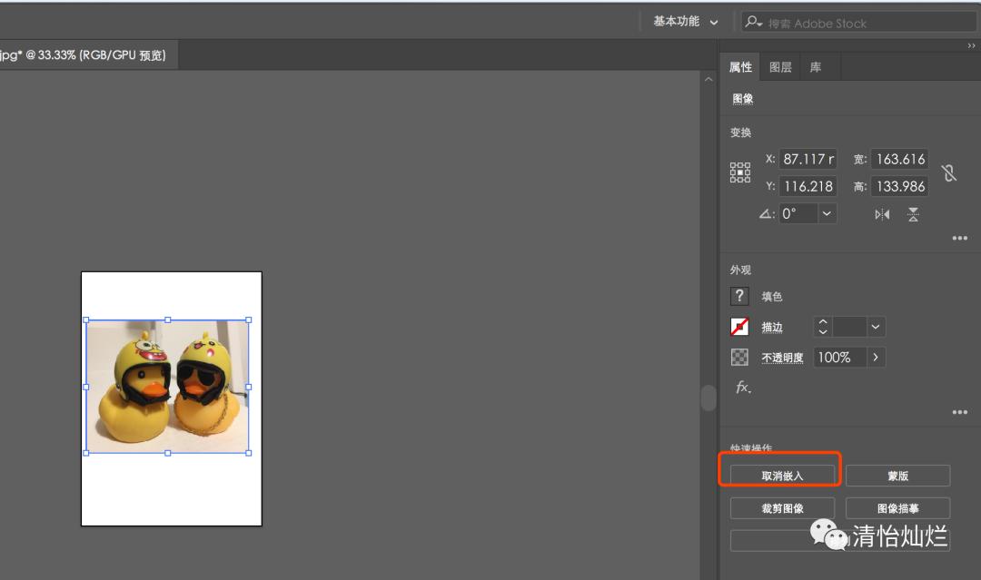Viewport: 981px width, 580px height.
Task: Expand the opacity slider arrow
Action: coord(876,358)
